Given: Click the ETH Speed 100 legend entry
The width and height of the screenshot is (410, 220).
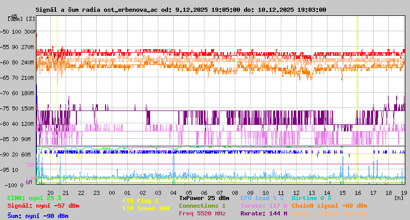Looking at the screenshot, I should 146,208.
